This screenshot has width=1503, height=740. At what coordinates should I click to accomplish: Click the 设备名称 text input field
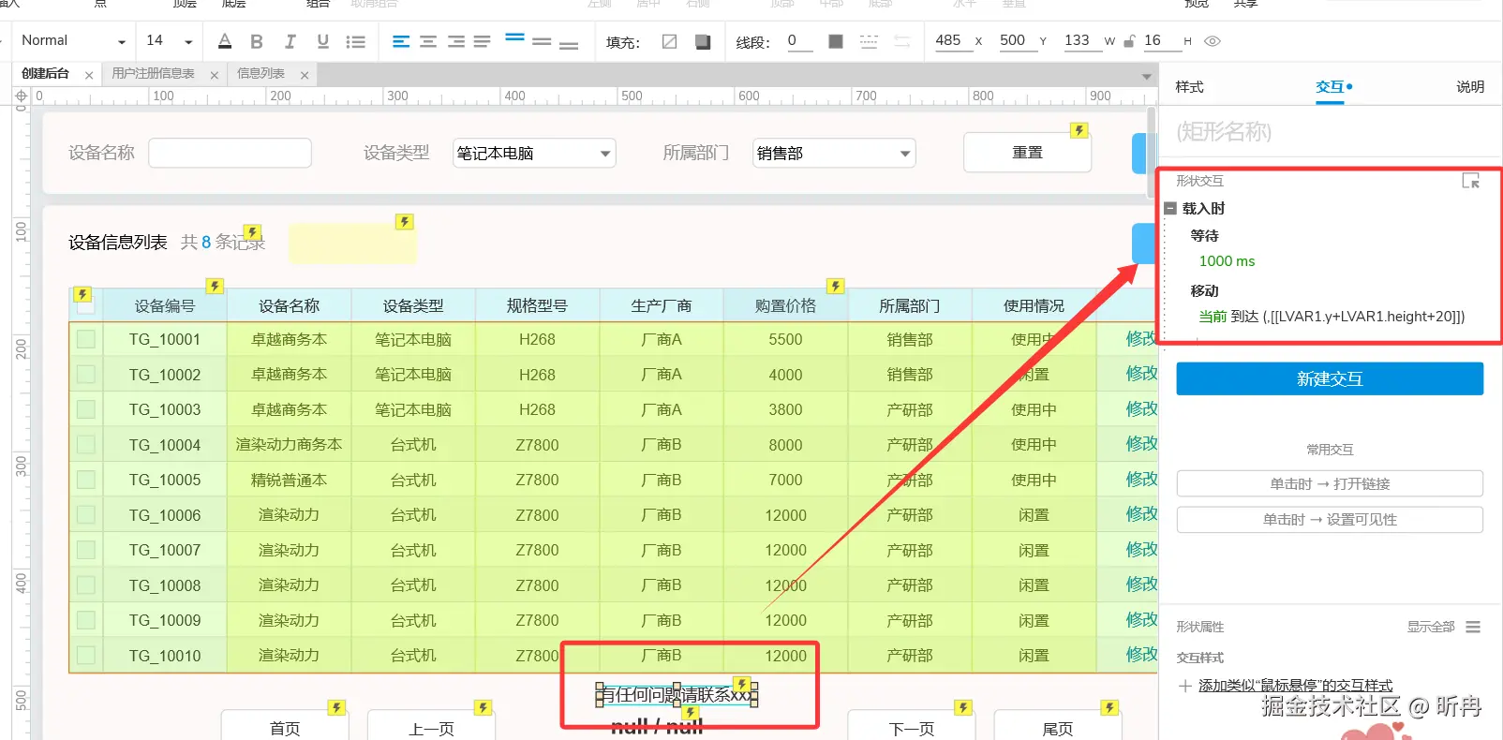pyautogui.click(x=230, y=153)
